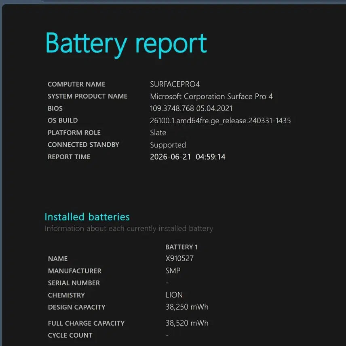Click the 38,250 mWh design capacity value
Image resolution: width=346 pixels, height=346 pixels.
(x=187, y=307)
